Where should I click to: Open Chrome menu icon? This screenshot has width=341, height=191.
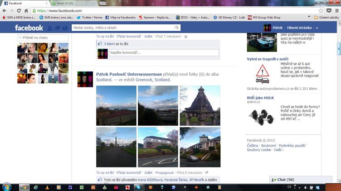coord(336,10)
